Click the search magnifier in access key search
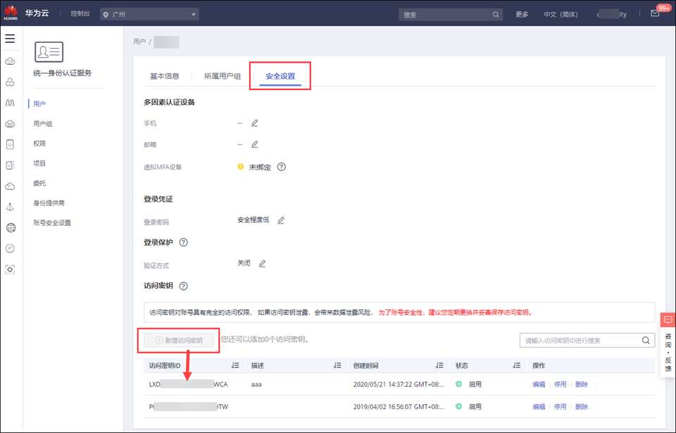This screenshot has width=676, height=433. (x=645, y=340)
